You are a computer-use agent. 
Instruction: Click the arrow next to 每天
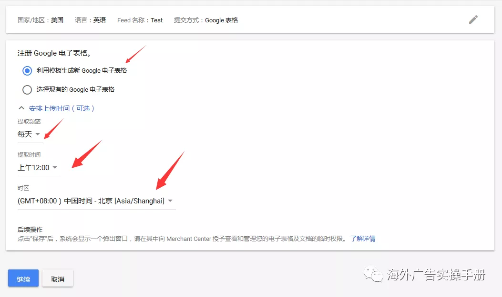click(x=38, y=134)
